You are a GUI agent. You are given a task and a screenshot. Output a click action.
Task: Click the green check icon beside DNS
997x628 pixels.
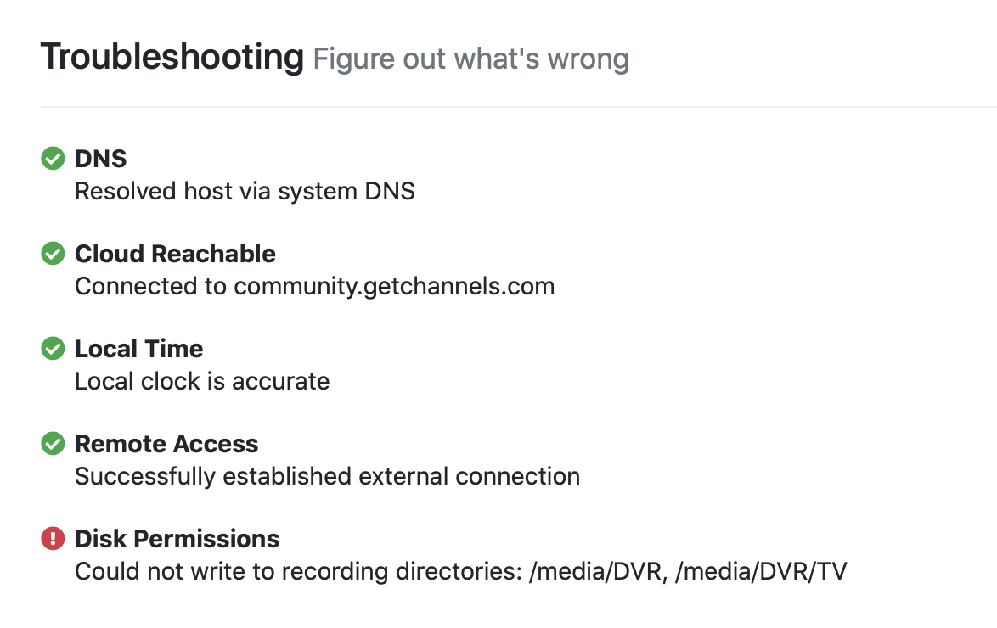point(53,159)
